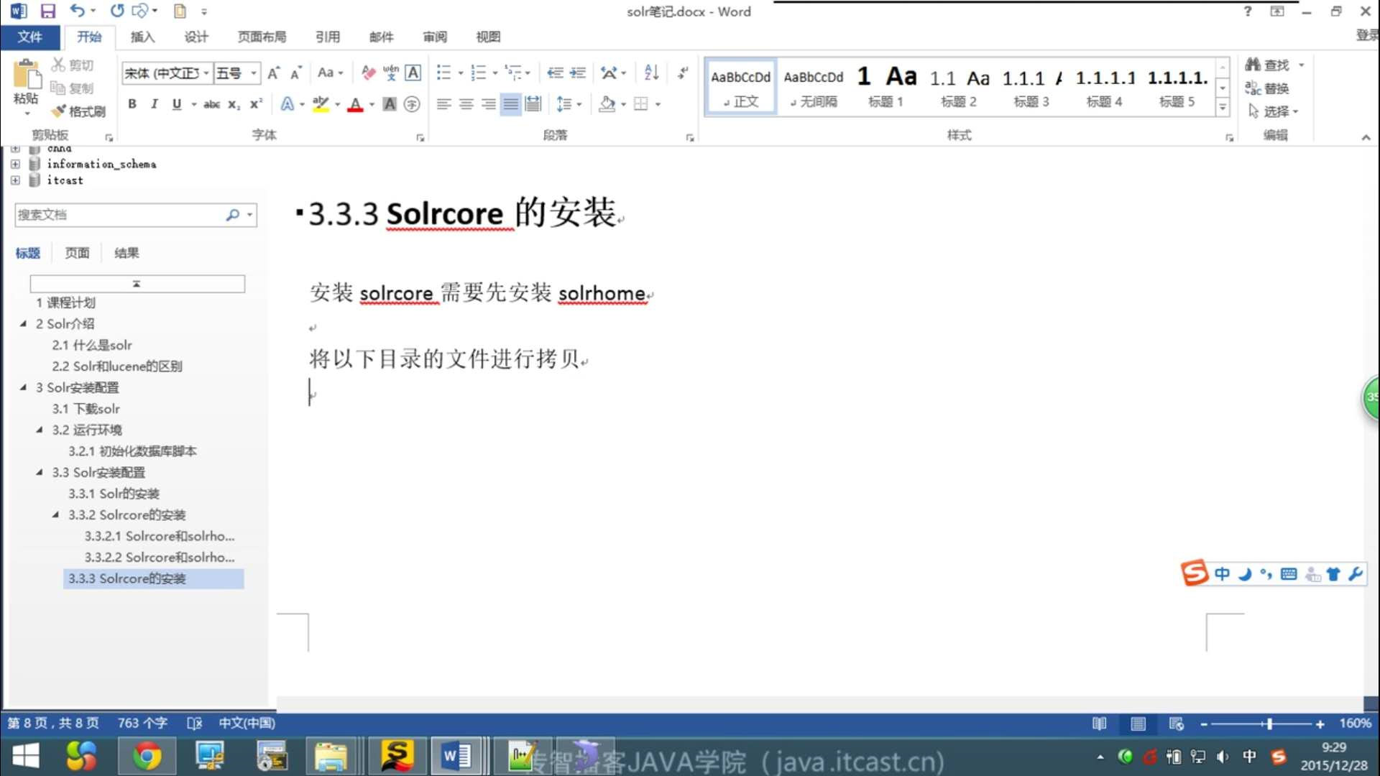The height and width of the screenshot is (776, 1380).
Task: Align text to the right
Action: (489, 104)
